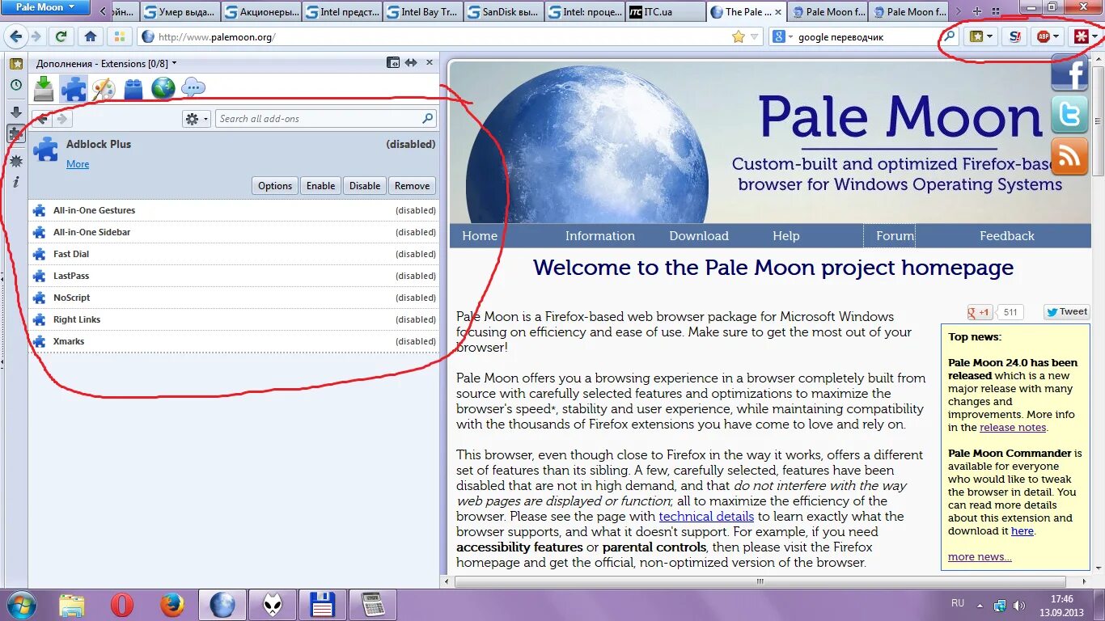
Task: Click the browser Back button
Action: point(15,36)
